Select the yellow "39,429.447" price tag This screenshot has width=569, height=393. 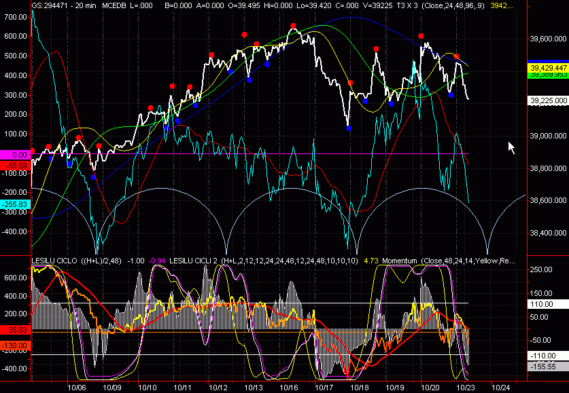point(549,68)
